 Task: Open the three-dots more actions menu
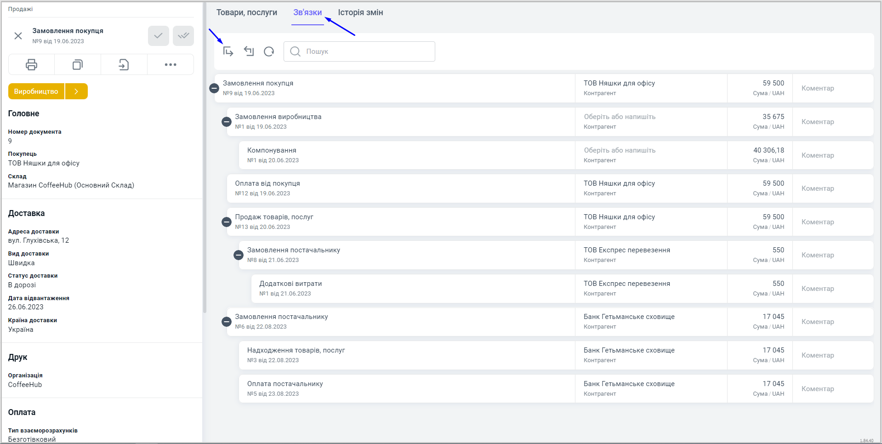point(171,65)
